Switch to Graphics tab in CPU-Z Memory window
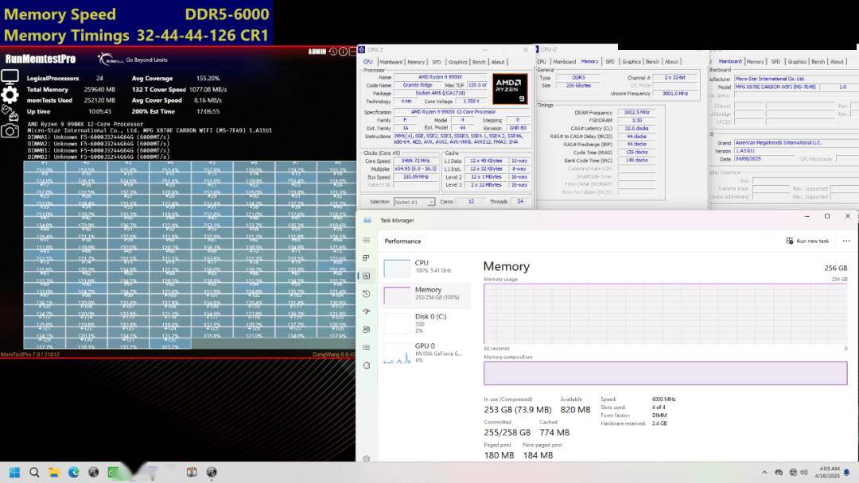 tap(632, 62)
